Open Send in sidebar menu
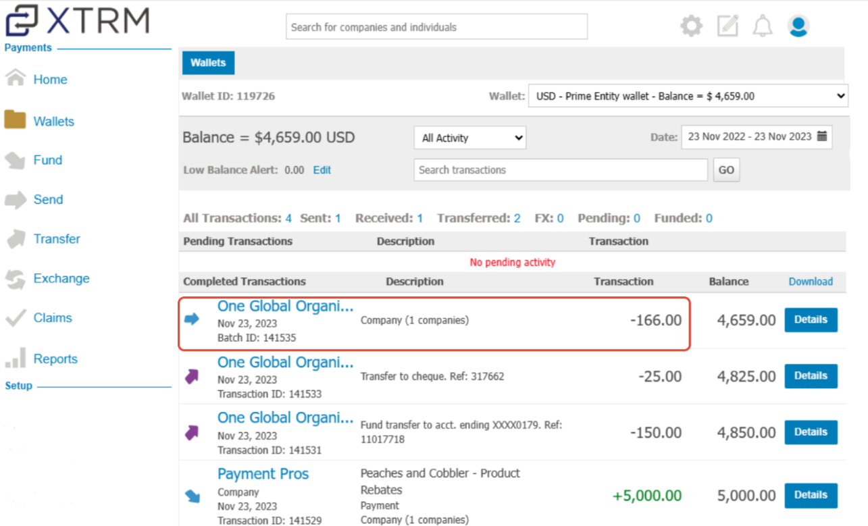 point(48,200)
